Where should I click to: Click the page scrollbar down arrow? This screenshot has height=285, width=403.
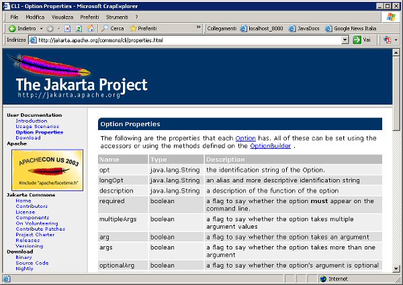pyautogui.click(x=396, y=269)
